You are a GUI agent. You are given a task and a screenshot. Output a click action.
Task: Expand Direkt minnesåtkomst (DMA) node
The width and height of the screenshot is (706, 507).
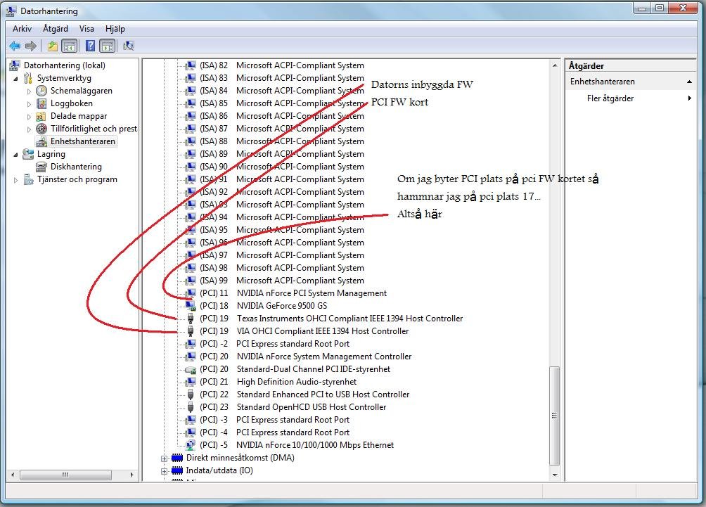tap(165, 458)
